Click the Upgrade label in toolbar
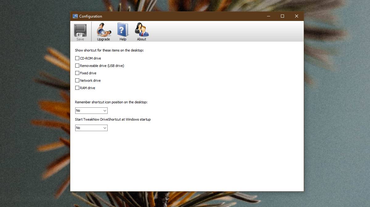 click(104, 39)
